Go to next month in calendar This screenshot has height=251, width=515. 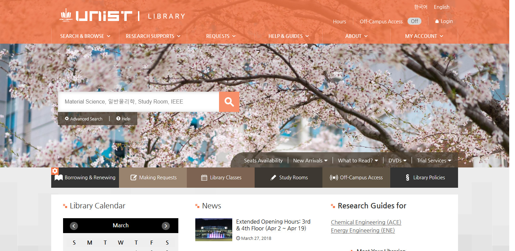click(x=165, y=226)
